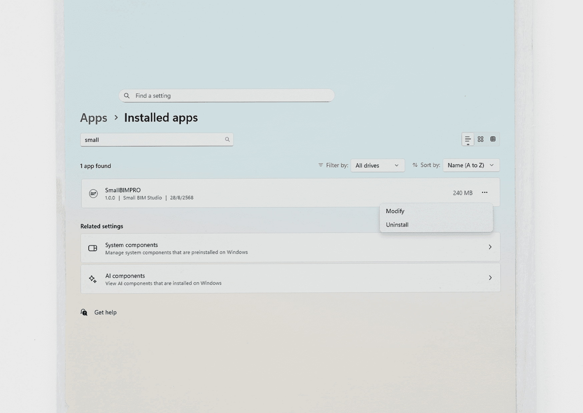
Task: Click the SmallBIMPRO app icon
Action: tap(93, 193)
